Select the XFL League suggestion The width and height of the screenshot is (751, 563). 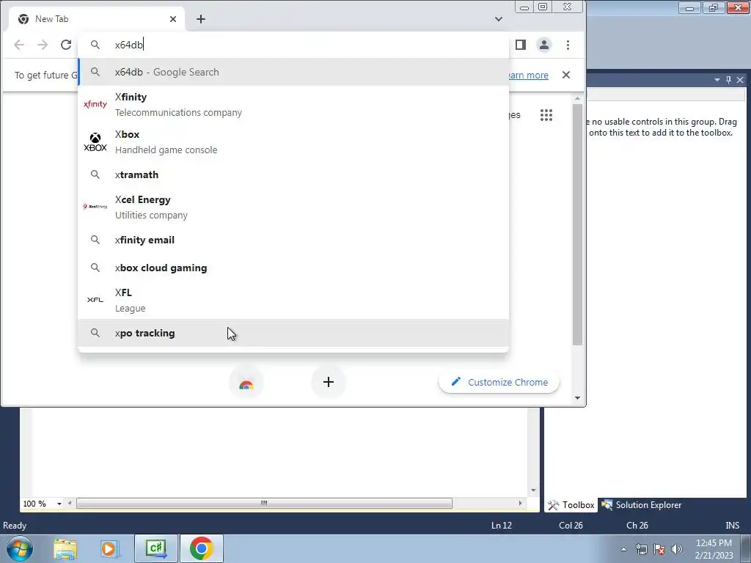(x=293, y=300)
